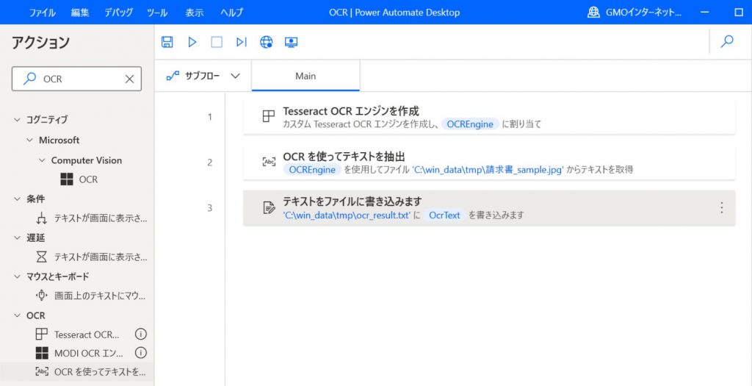Click the grid icon of flow step 1
Viewport: 752px width, 386px height.
point(269,117)
